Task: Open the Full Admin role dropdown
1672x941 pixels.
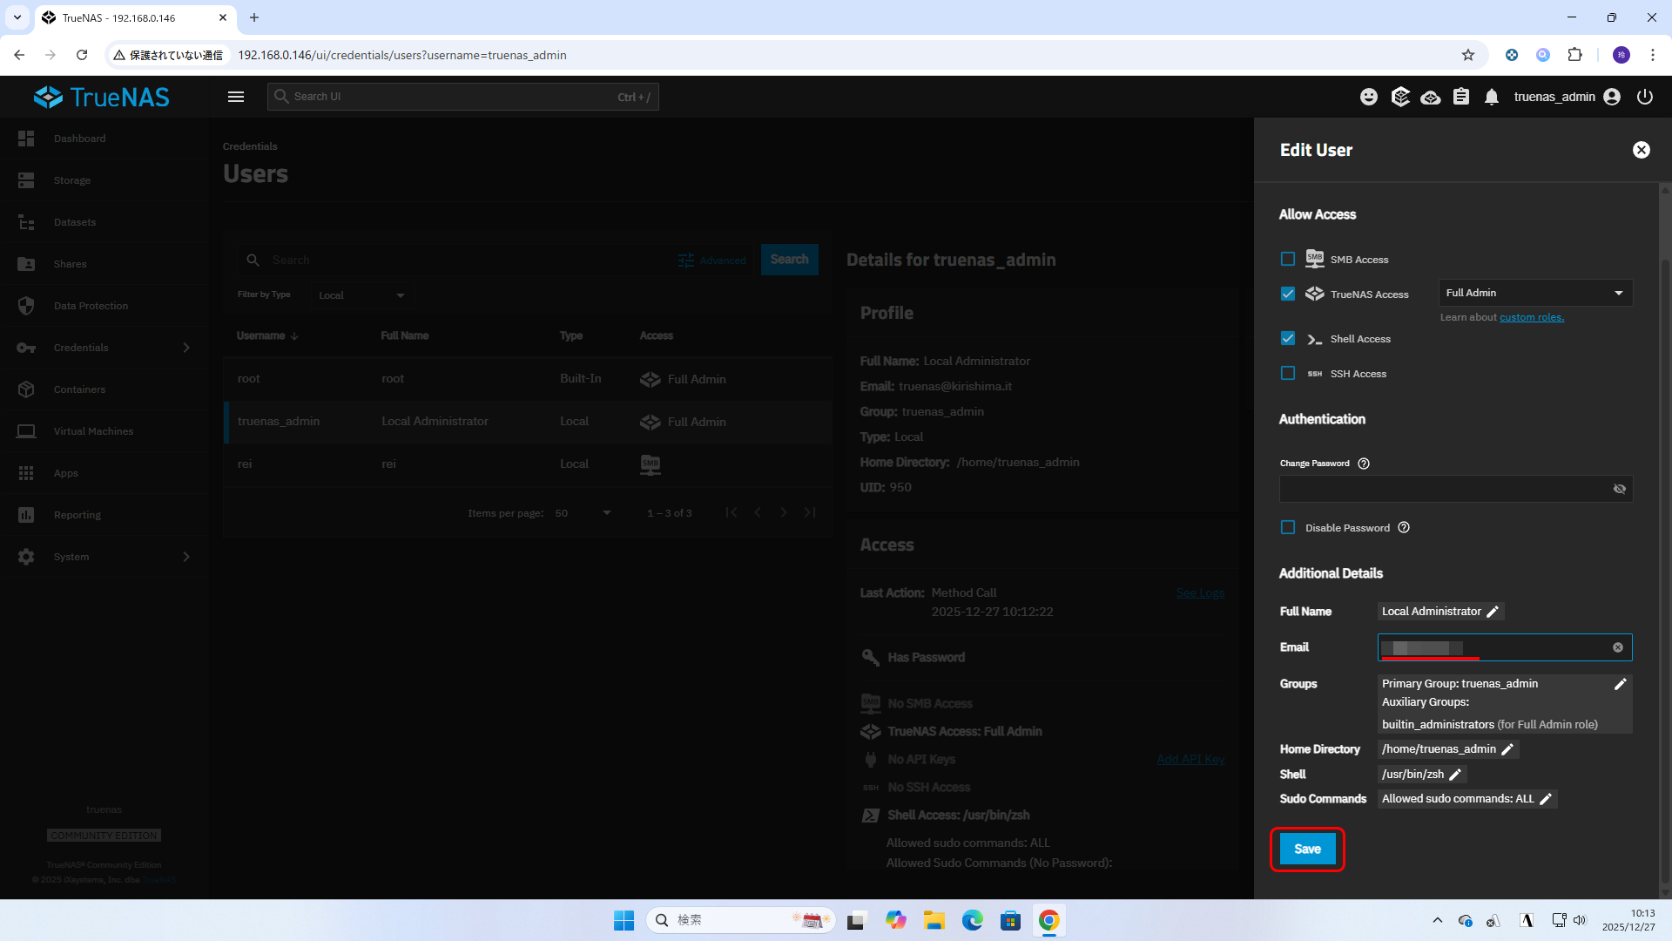Action: coord(1534,293)
